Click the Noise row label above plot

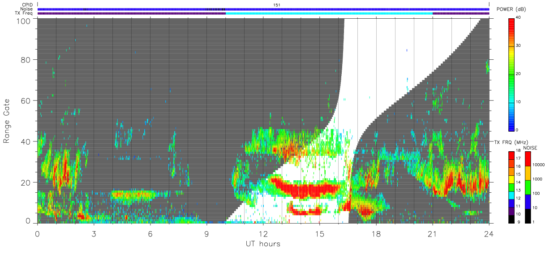click(x=26, y=9)
